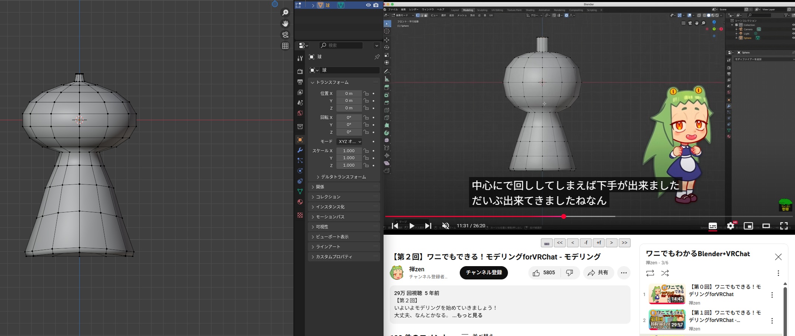
Task: Click the mesh data icon beside 球 in outliner
Action: [341, 5]
